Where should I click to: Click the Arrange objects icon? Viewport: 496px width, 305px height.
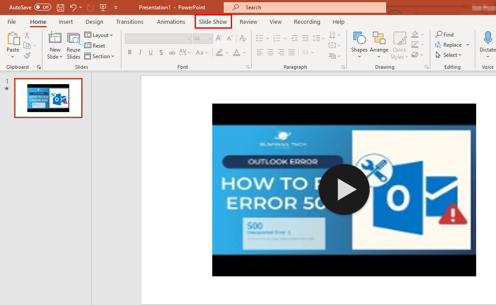tap(379, 38)
